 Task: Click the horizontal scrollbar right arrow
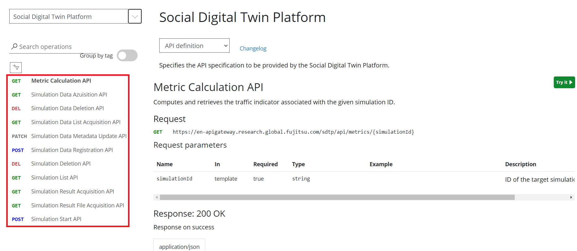point(571,197)
